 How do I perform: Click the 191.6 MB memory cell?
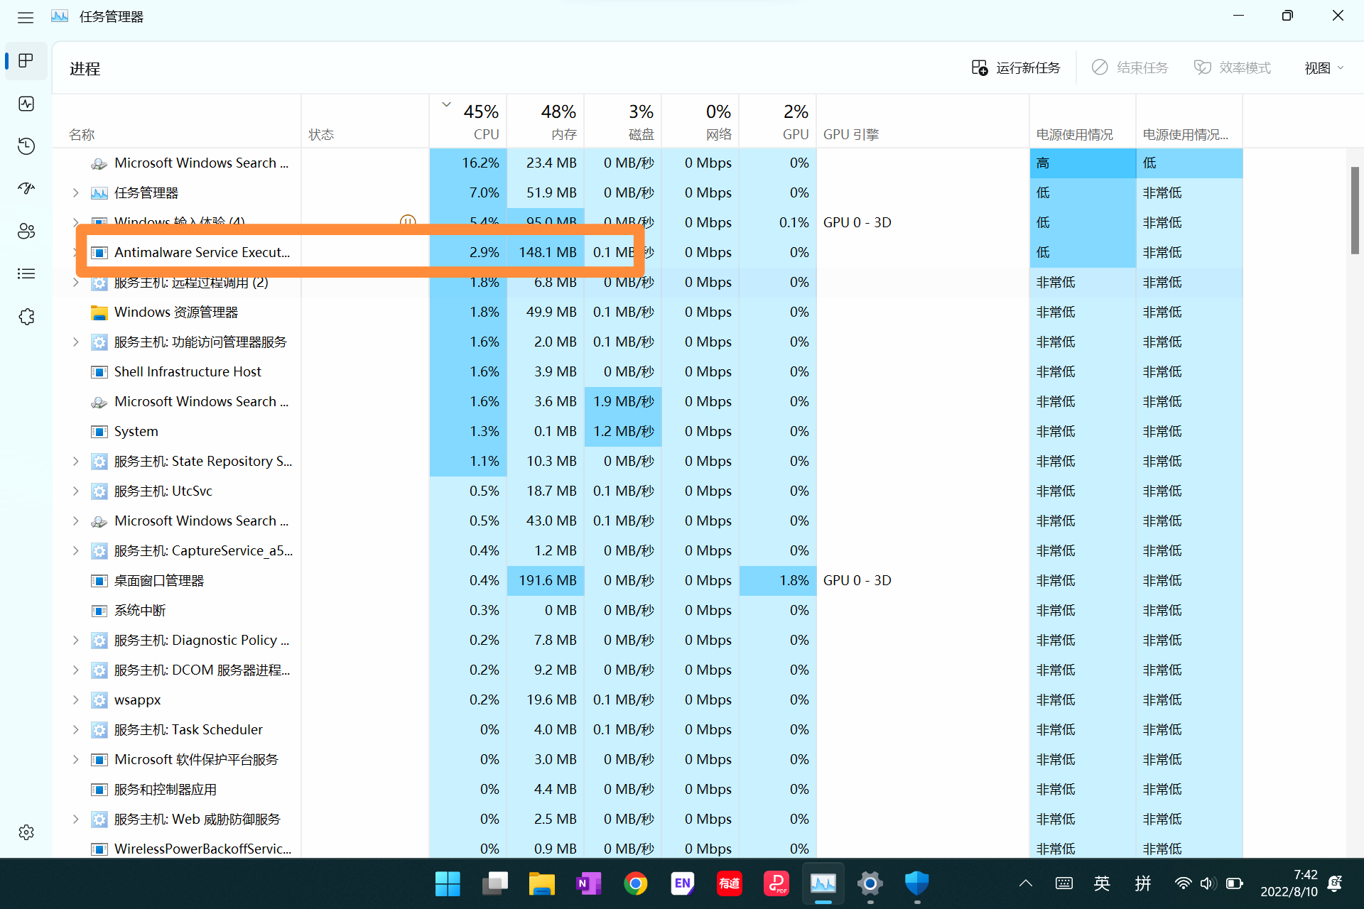pyautogui.click(x=546, y=580)
